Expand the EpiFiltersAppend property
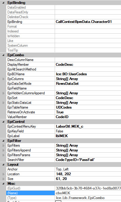Viewport: 121px width, 202px height. click(x=3, y=150)
